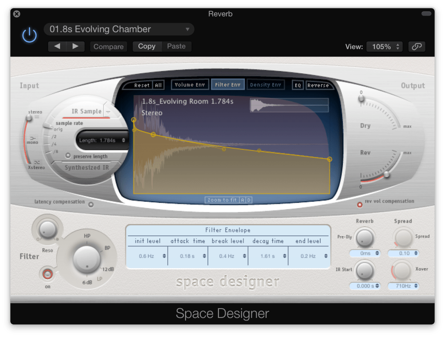445x337 pixels.
Task: Toggle rev vol compensation
Action: [359, 205]
